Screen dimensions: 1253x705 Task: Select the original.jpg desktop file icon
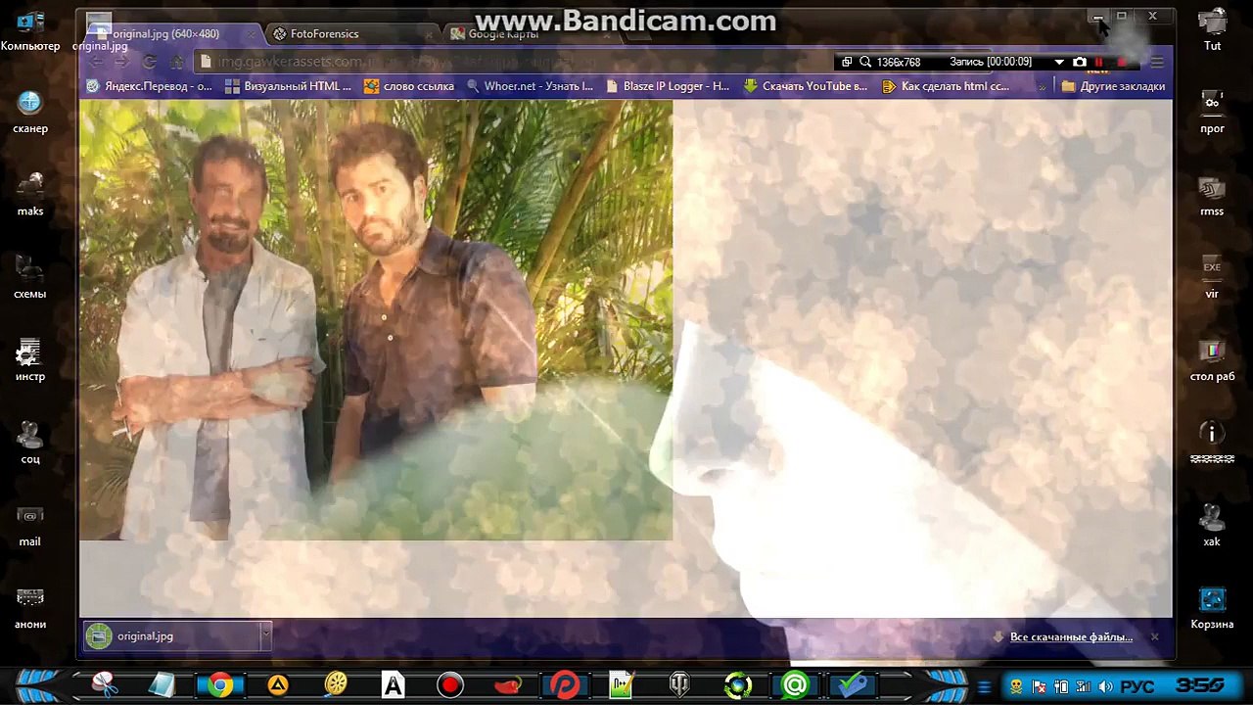coord(99,30)
